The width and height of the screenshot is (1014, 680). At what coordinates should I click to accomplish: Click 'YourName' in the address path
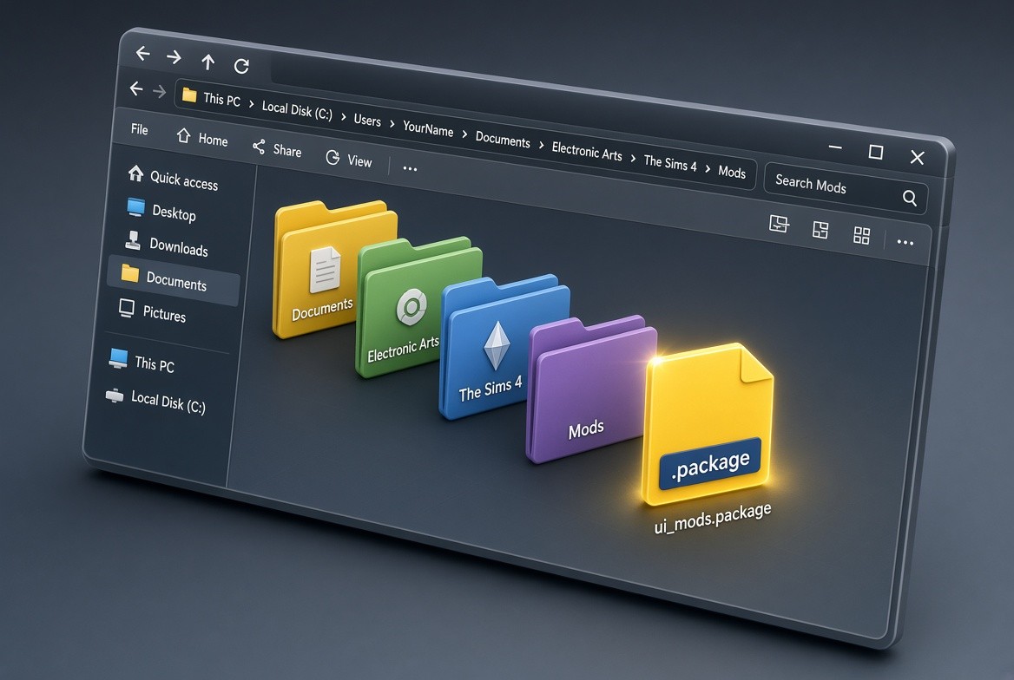(428, 128)
